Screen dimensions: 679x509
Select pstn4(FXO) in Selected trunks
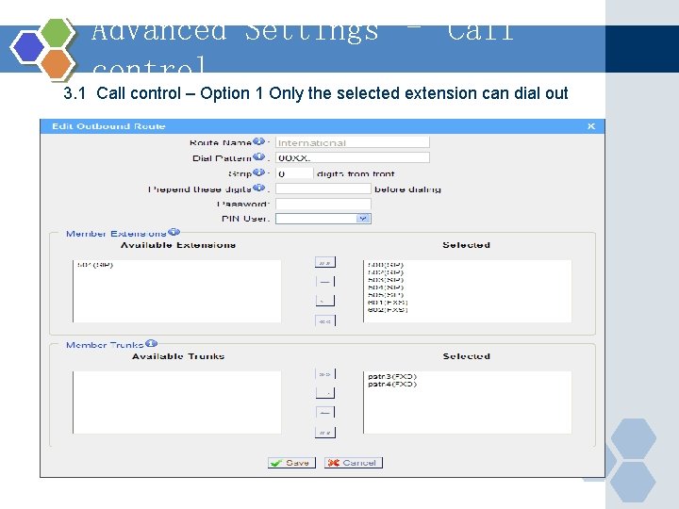point(392,384)
